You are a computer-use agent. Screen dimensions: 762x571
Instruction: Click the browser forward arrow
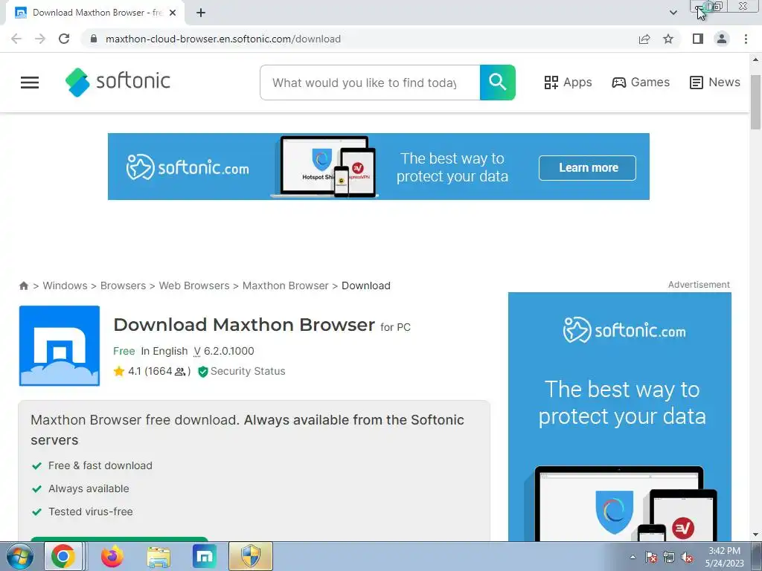(x=40, y=39)
